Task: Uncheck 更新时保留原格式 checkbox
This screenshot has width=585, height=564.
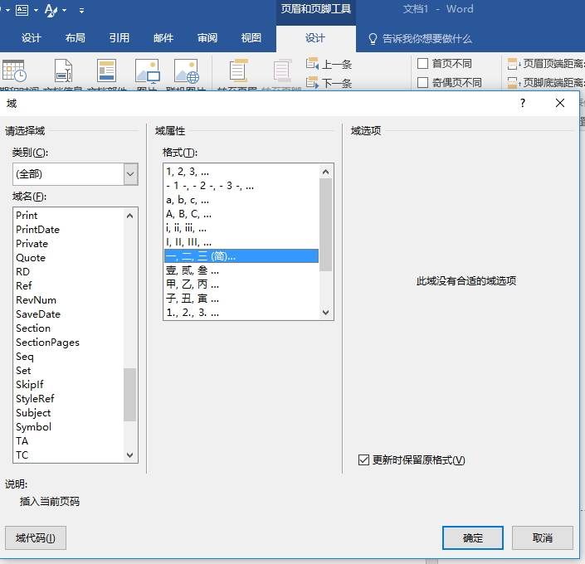Action: tap(363, 460)
